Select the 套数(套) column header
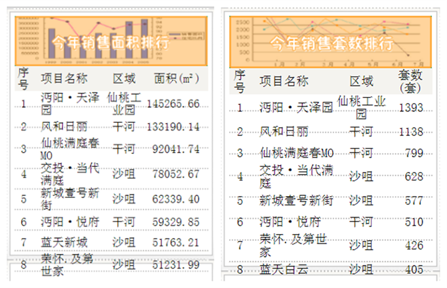This screenshot has height=288, width=447. pyautogui.click(x=410, y=81)
